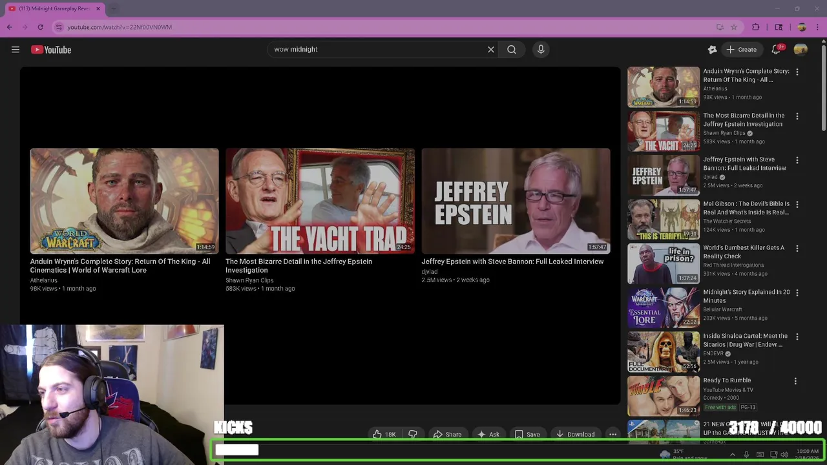Go back with browser back arrow
The height and width of the screenshot is (465, 827).
9,27
